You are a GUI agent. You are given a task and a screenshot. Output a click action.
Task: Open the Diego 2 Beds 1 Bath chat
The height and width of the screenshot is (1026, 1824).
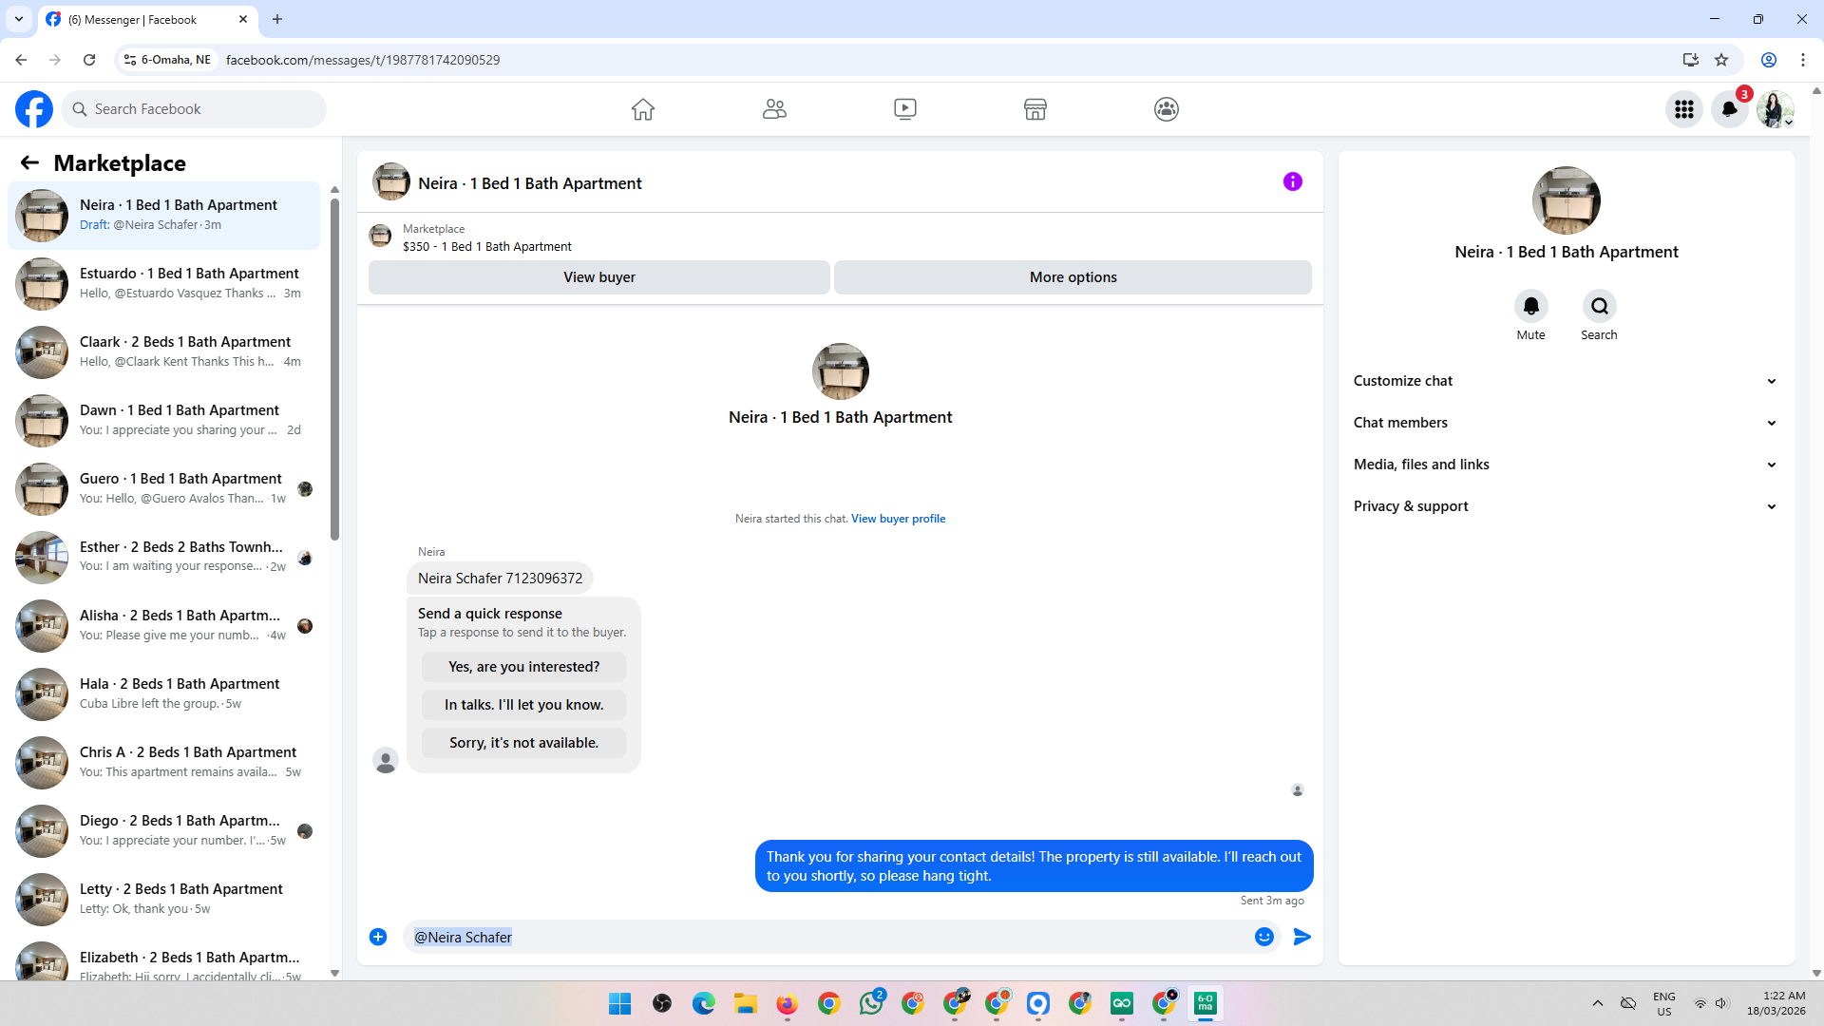tap(163, 831)
